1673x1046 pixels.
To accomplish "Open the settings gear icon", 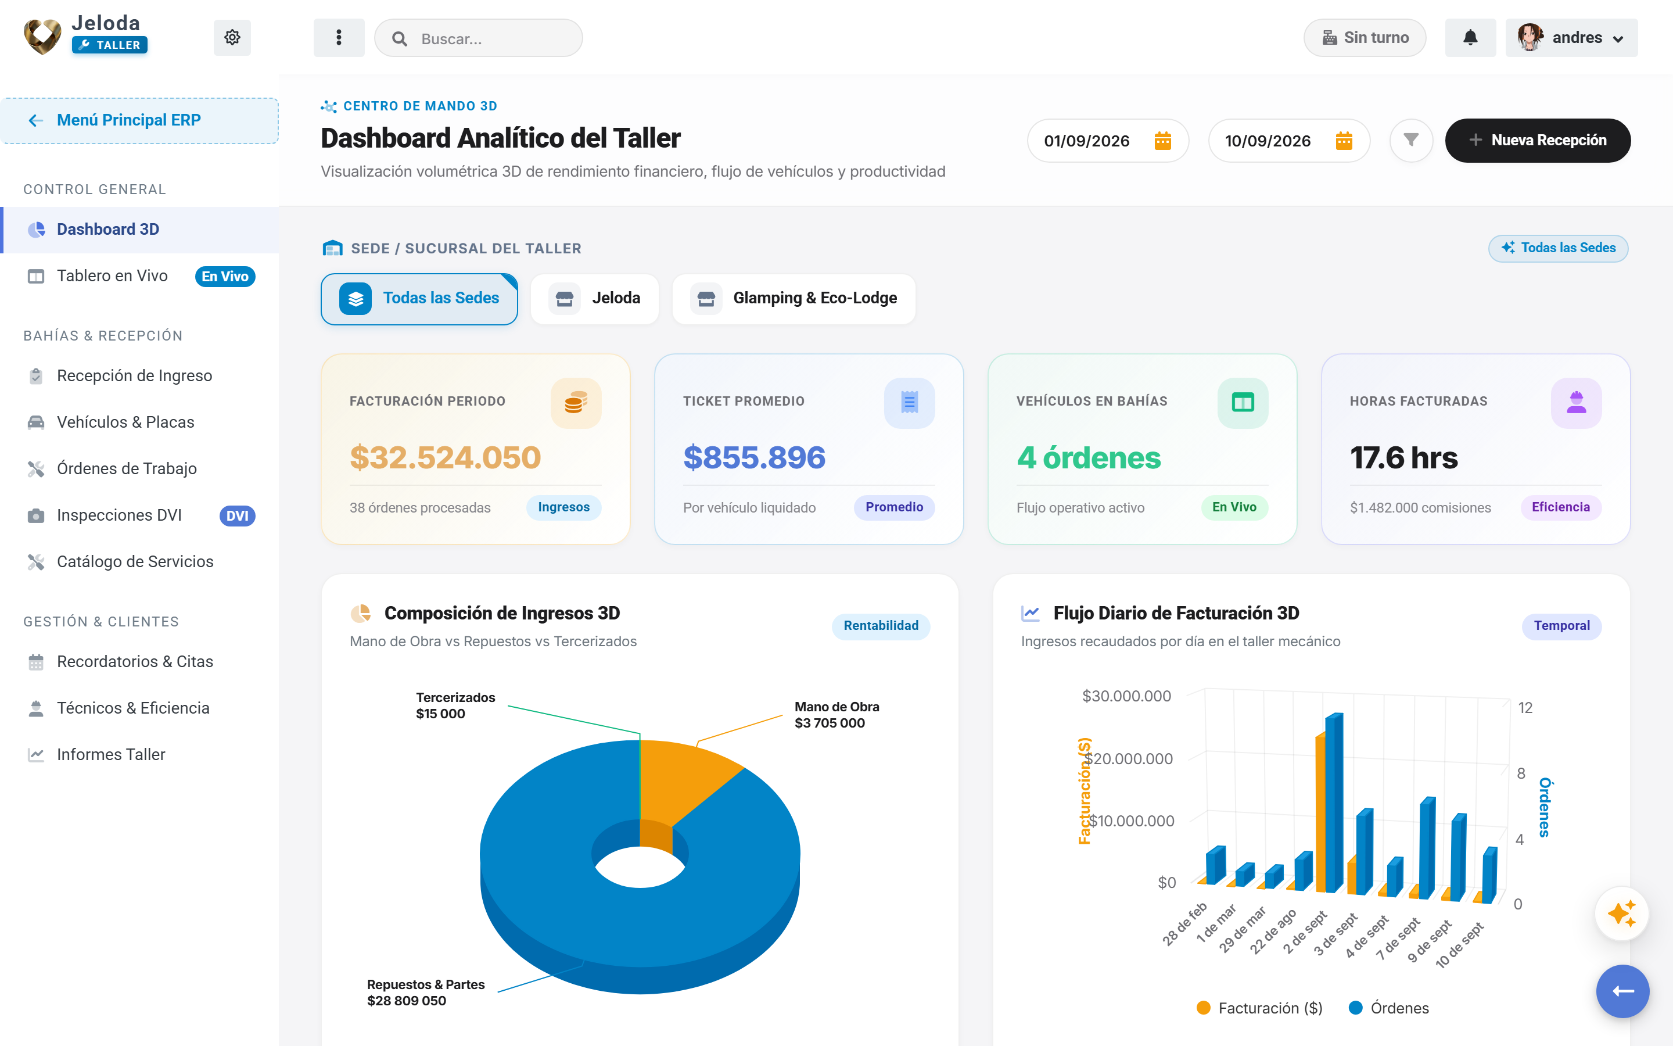I will click(232, 37).
